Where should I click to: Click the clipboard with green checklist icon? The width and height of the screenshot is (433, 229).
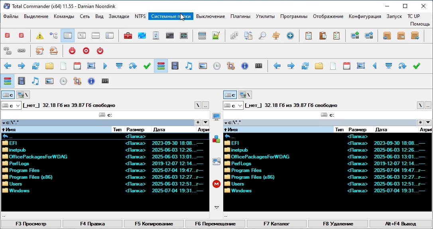pyautogui.click(x=337, y=36)
